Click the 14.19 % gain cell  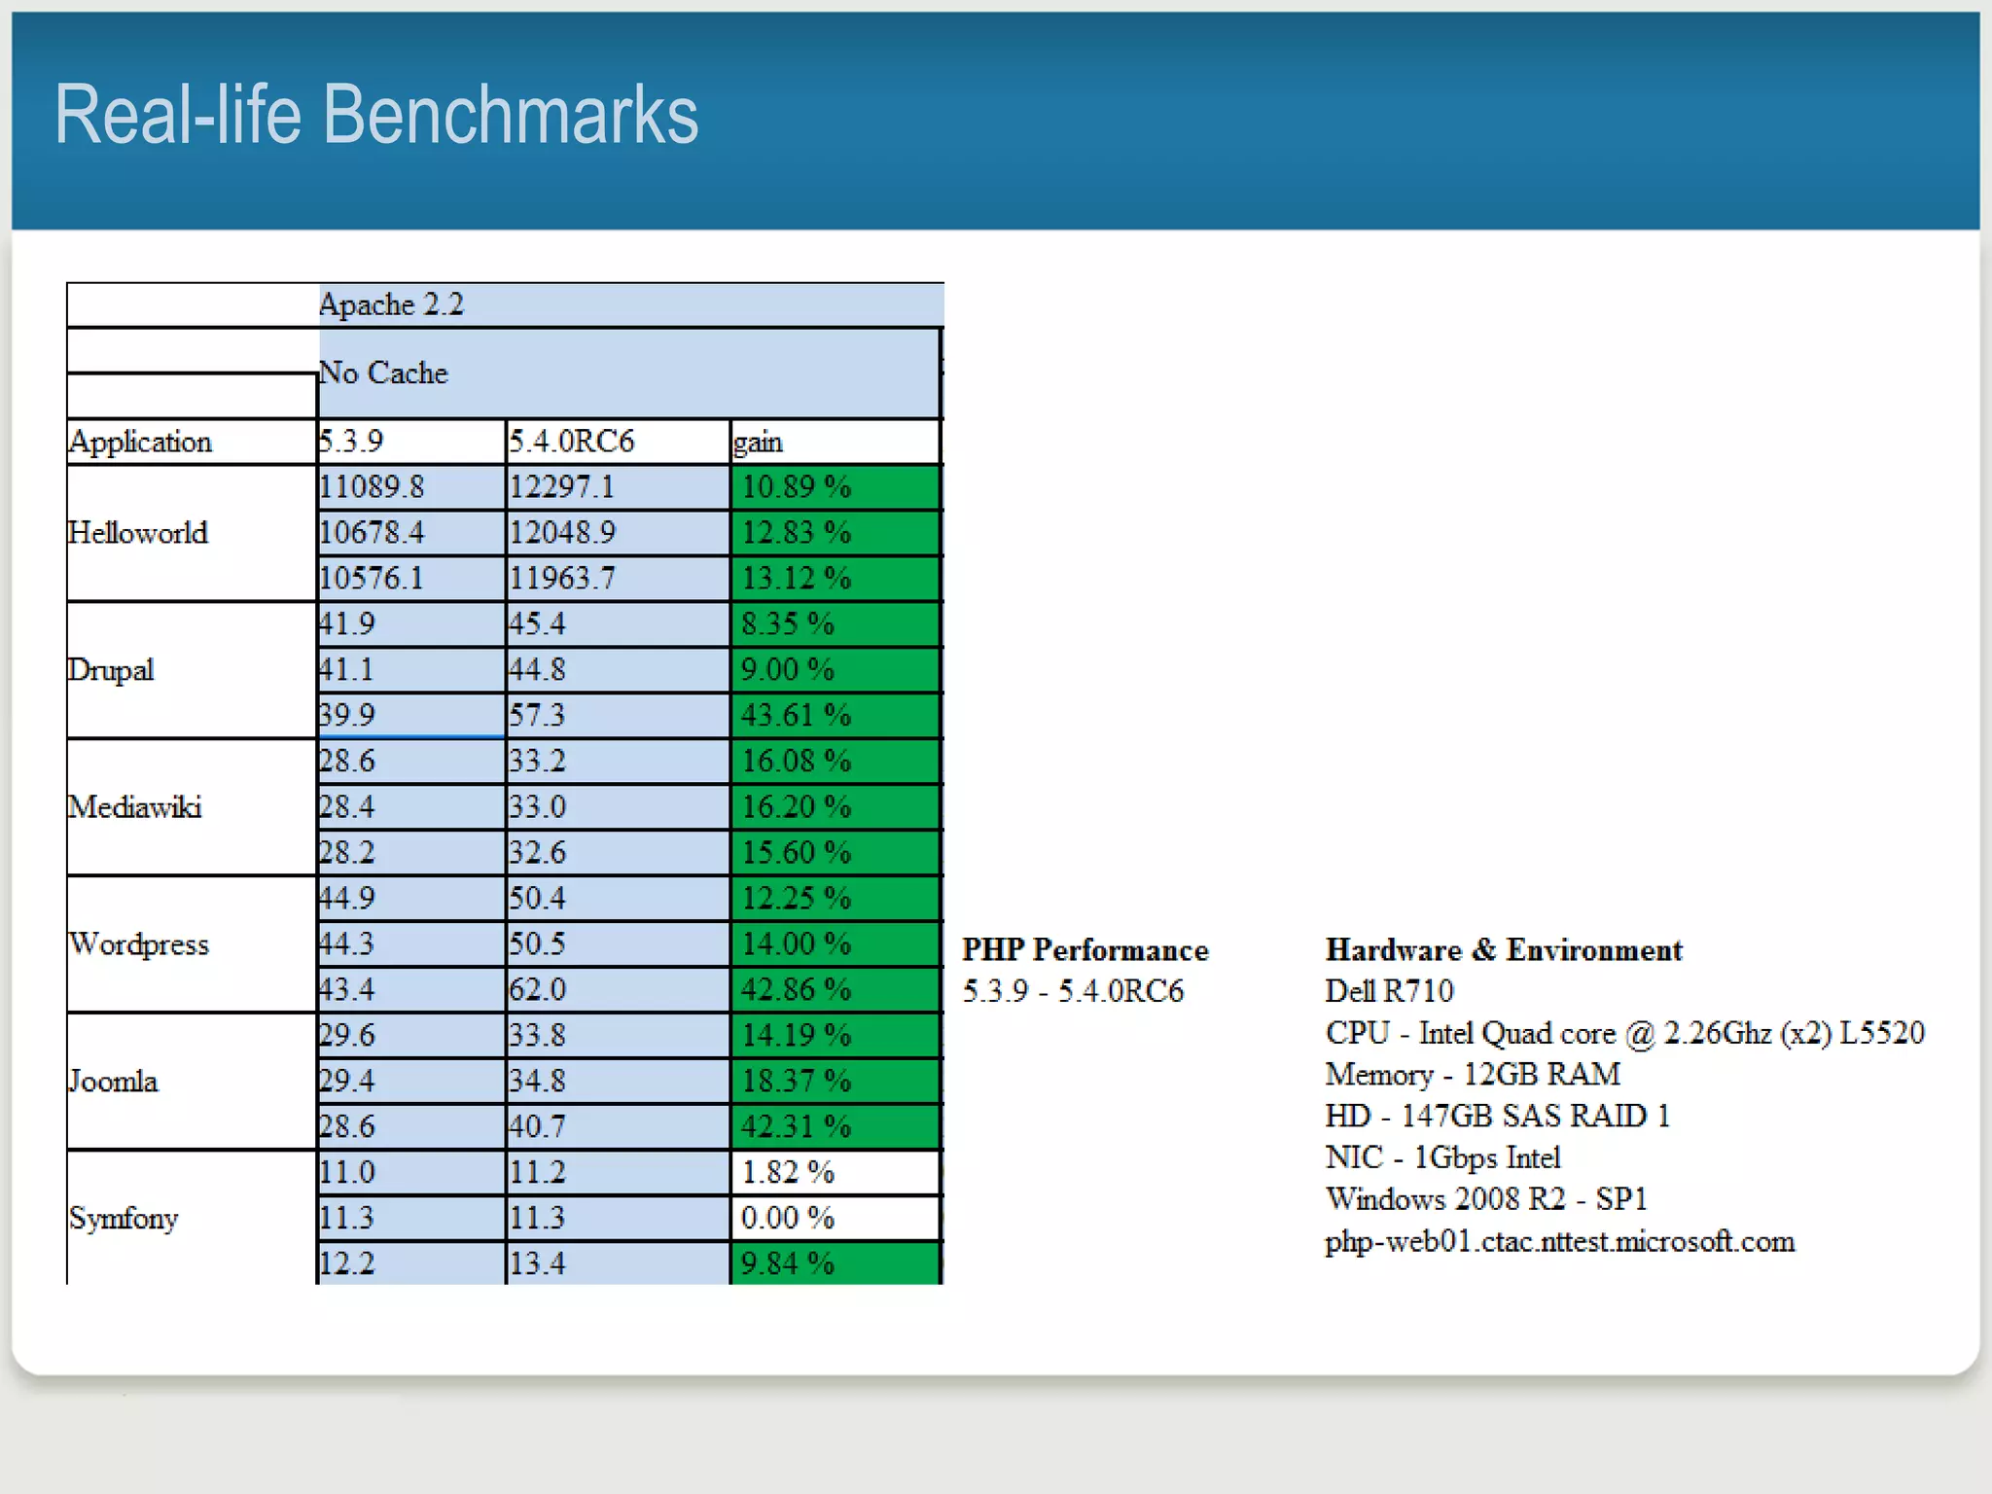(836, 1036)
